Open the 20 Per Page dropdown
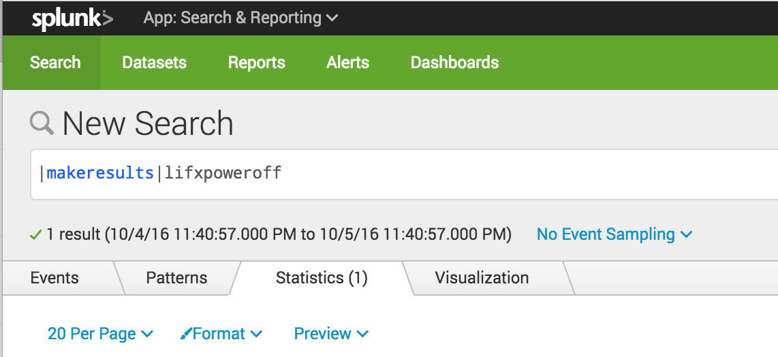The width and height of the screenshot is (778, 357). (x=100, y=334)
